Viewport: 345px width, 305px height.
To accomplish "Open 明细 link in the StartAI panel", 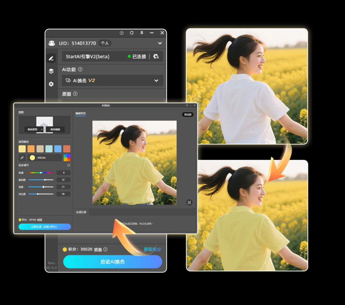I will [98, 250].
